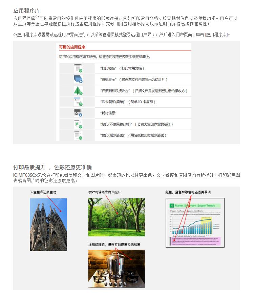Viewport: 254px width, 300px height.
Task: Click the 可用的应用程序如下所示 intro sentence
Action: (x=105, y=57)
